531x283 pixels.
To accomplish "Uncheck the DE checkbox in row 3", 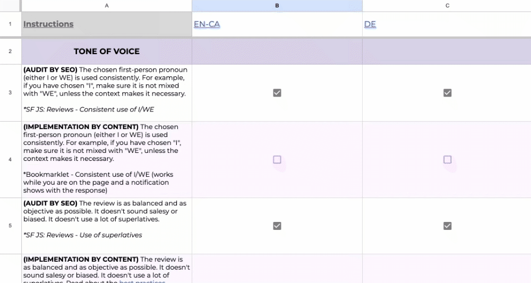I will click(447, 93).
